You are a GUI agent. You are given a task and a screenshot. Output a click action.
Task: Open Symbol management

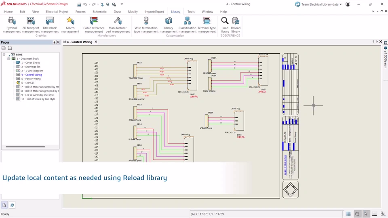click(12, 25)
